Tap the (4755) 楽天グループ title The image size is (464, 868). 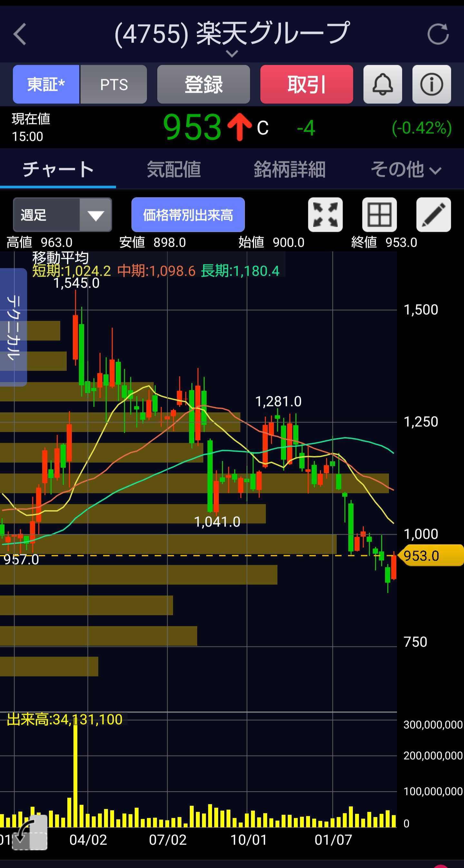click(x=232, y=33)
